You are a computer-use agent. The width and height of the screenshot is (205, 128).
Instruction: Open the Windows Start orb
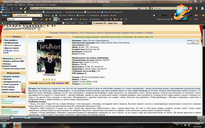pyautogui.click(x=4, y=125)
